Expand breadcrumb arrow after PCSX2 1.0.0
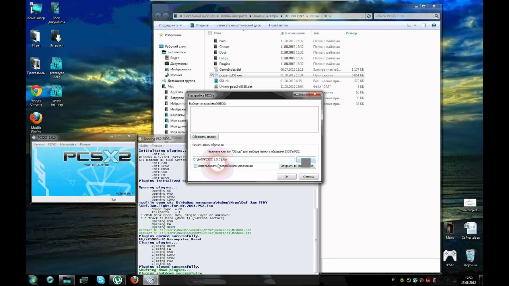 pos(330,16)
